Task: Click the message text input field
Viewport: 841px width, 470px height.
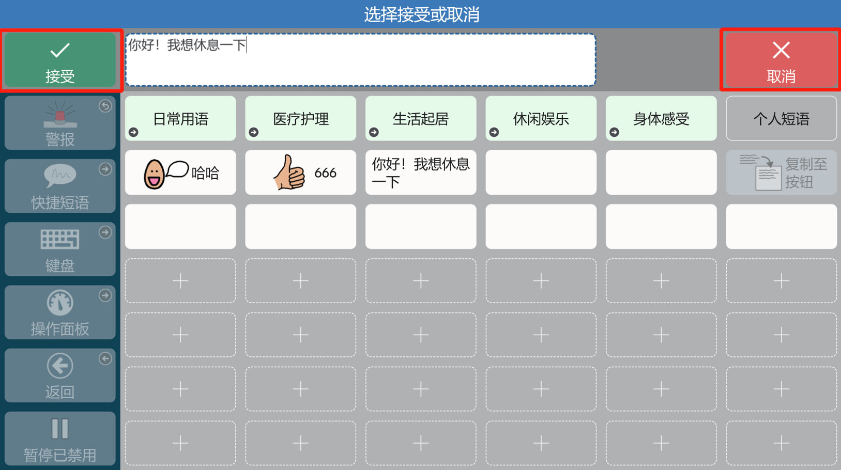Action: pos(360,60)
